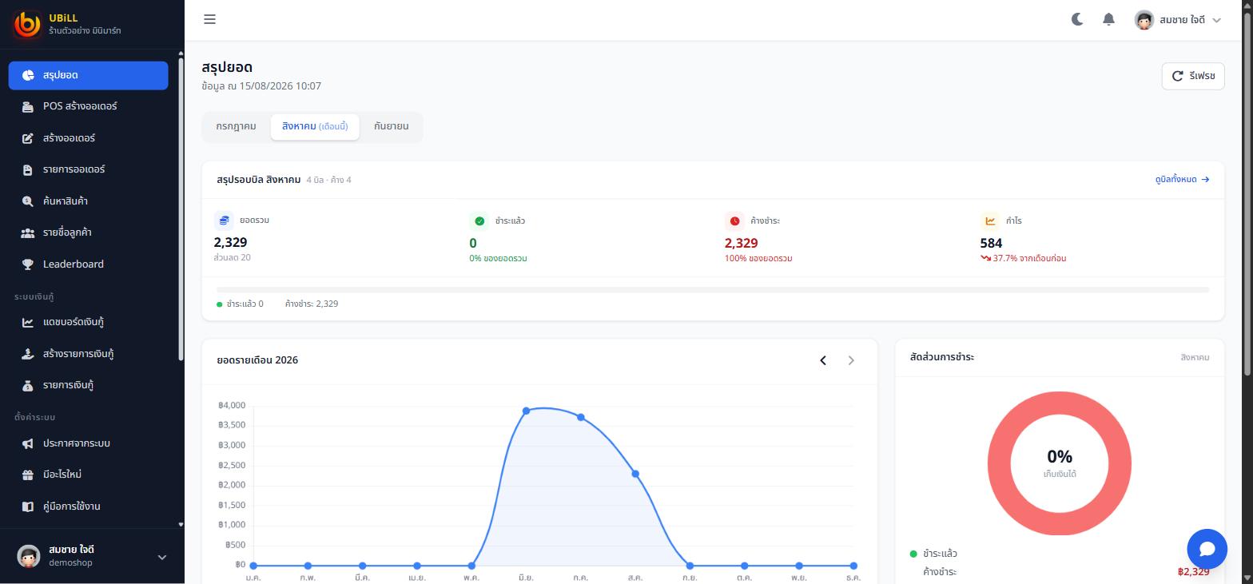
Task: Click the green check icon next to ชำระแล้ว
Action: 479,220
